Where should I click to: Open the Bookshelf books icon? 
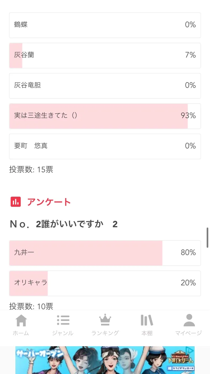[147, 320]
